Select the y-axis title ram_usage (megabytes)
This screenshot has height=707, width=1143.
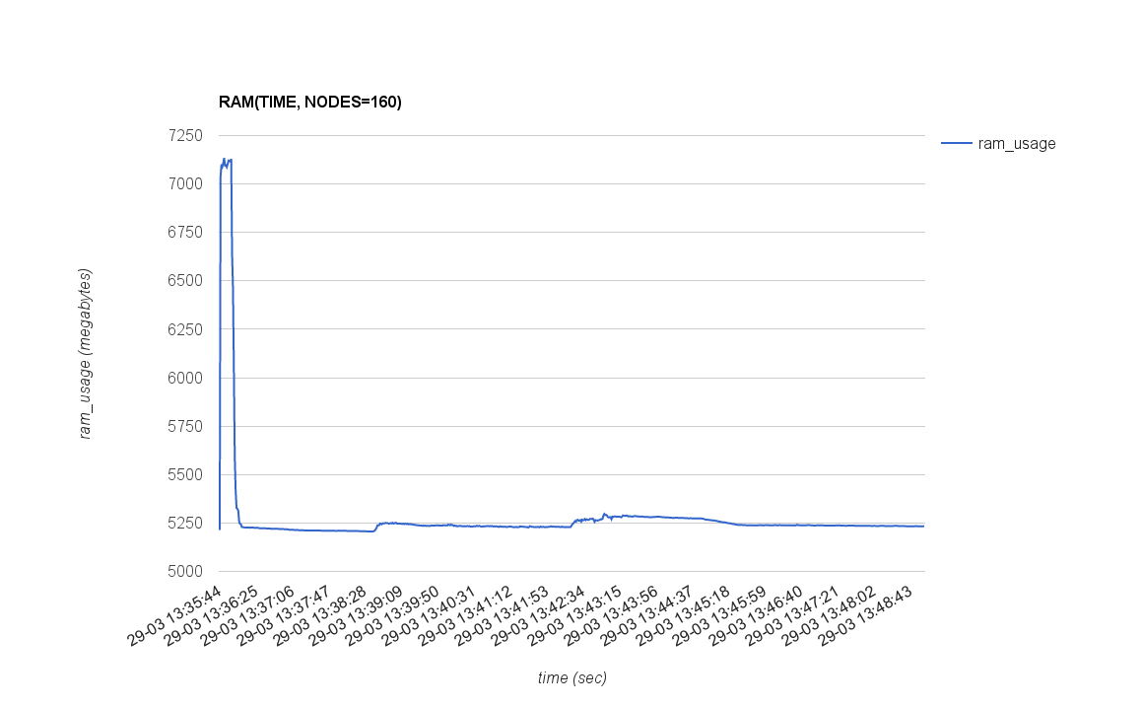86,353
